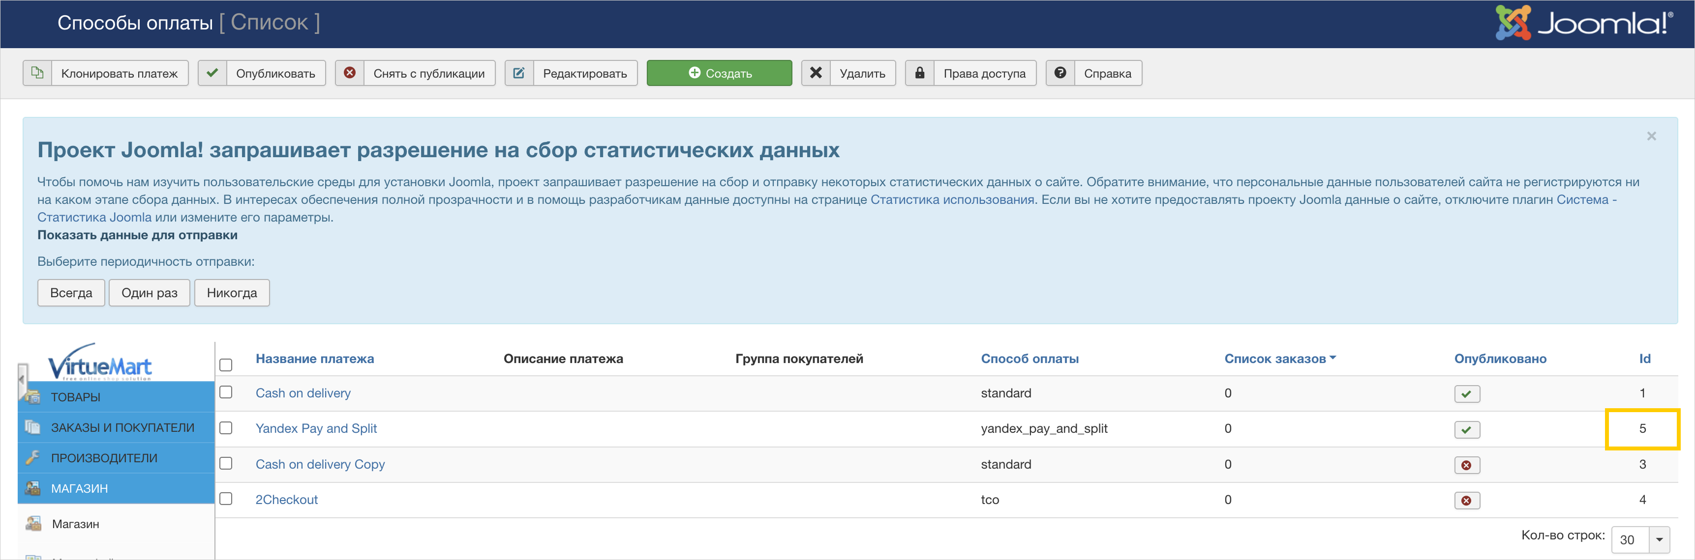Tick the select-all checkbox in table header
This screenshot has height=560, width=1695.
[226, 365]
